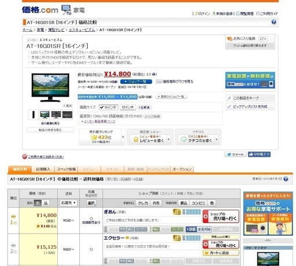The height and width of the screenshot is (266, 296).
Task: Click the crown icon in sales ranking
Action: pyautogui.click(x=94, y=137)
